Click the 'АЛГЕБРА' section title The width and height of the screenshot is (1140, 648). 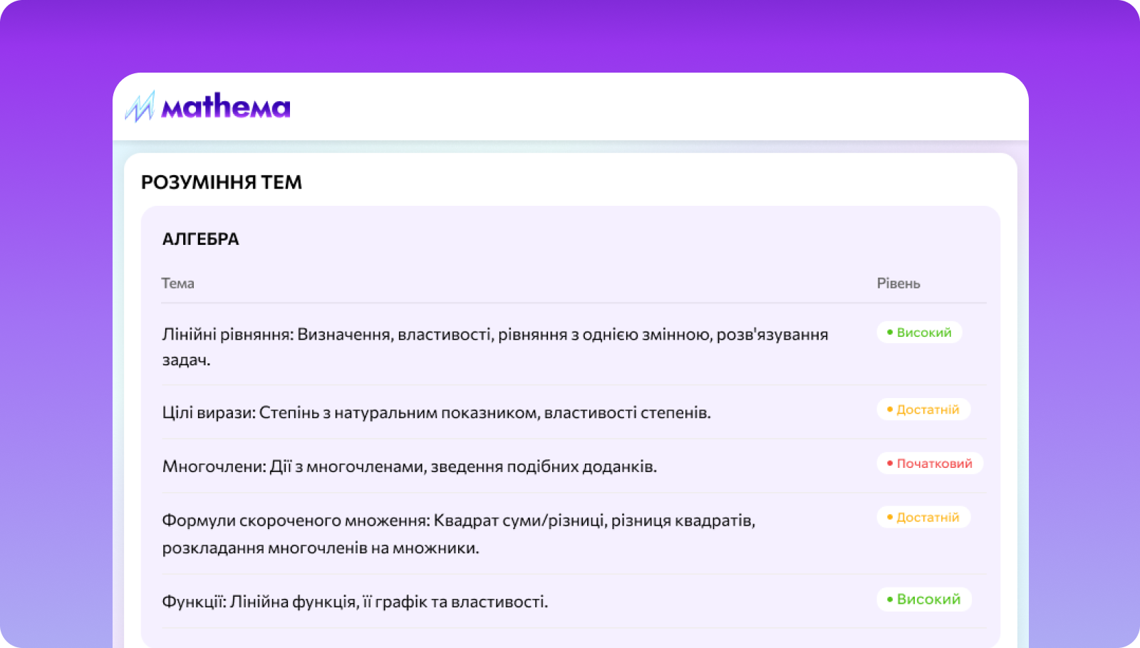(201, 239)
